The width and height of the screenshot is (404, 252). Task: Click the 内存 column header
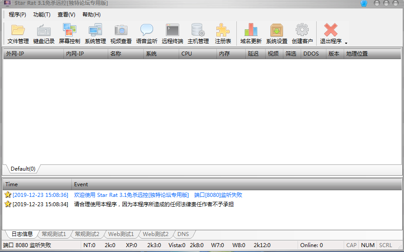coord(231,54)
